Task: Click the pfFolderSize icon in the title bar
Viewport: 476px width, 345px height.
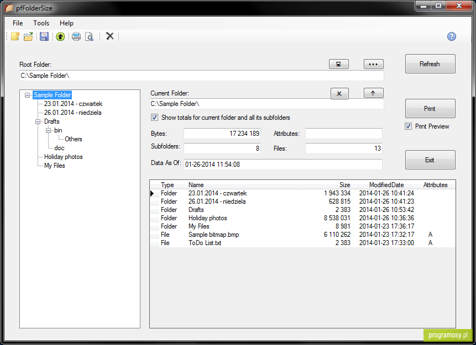Action: pos(9,8)
